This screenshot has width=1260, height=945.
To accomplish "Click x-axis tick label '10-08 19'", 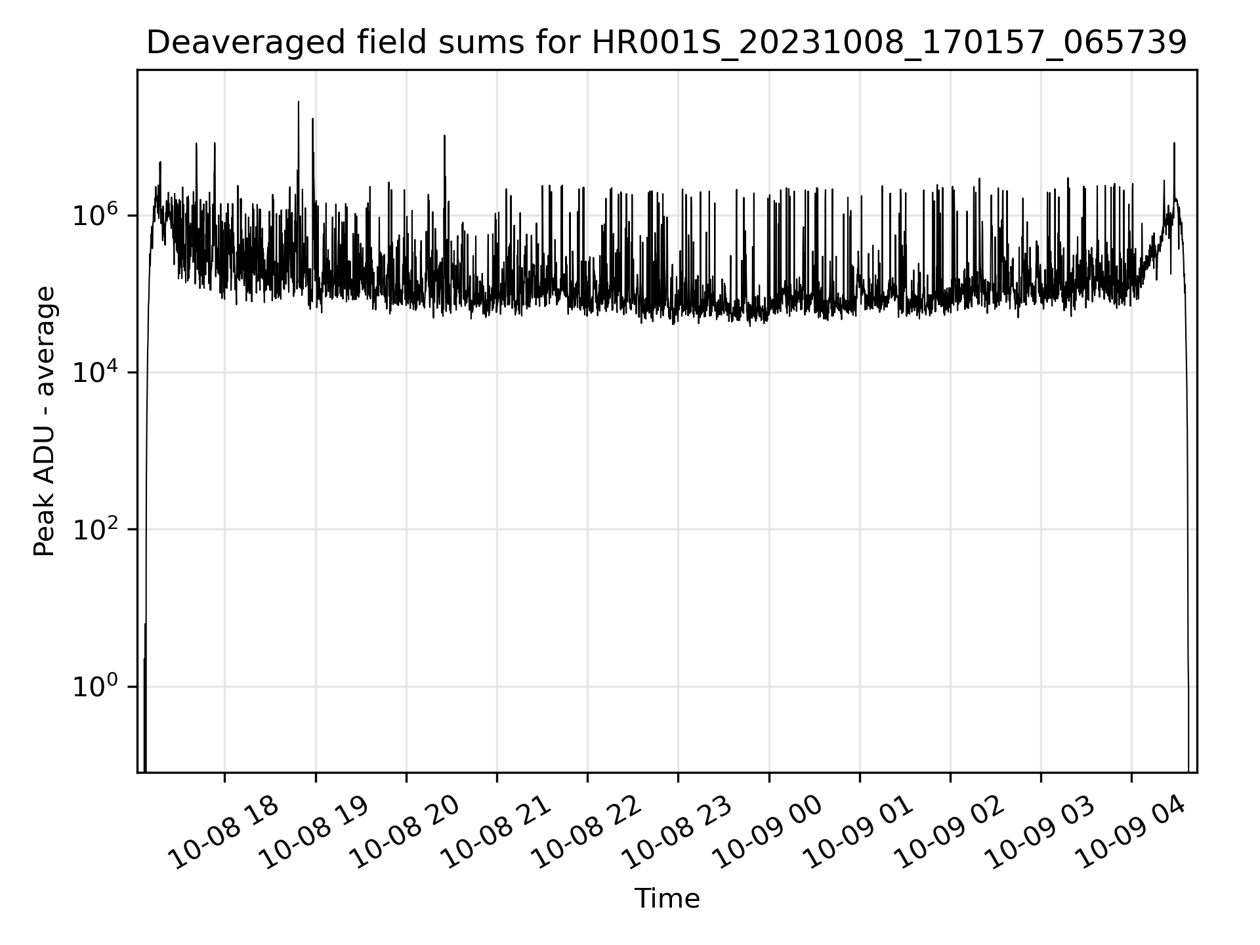I will pos(314,833).
